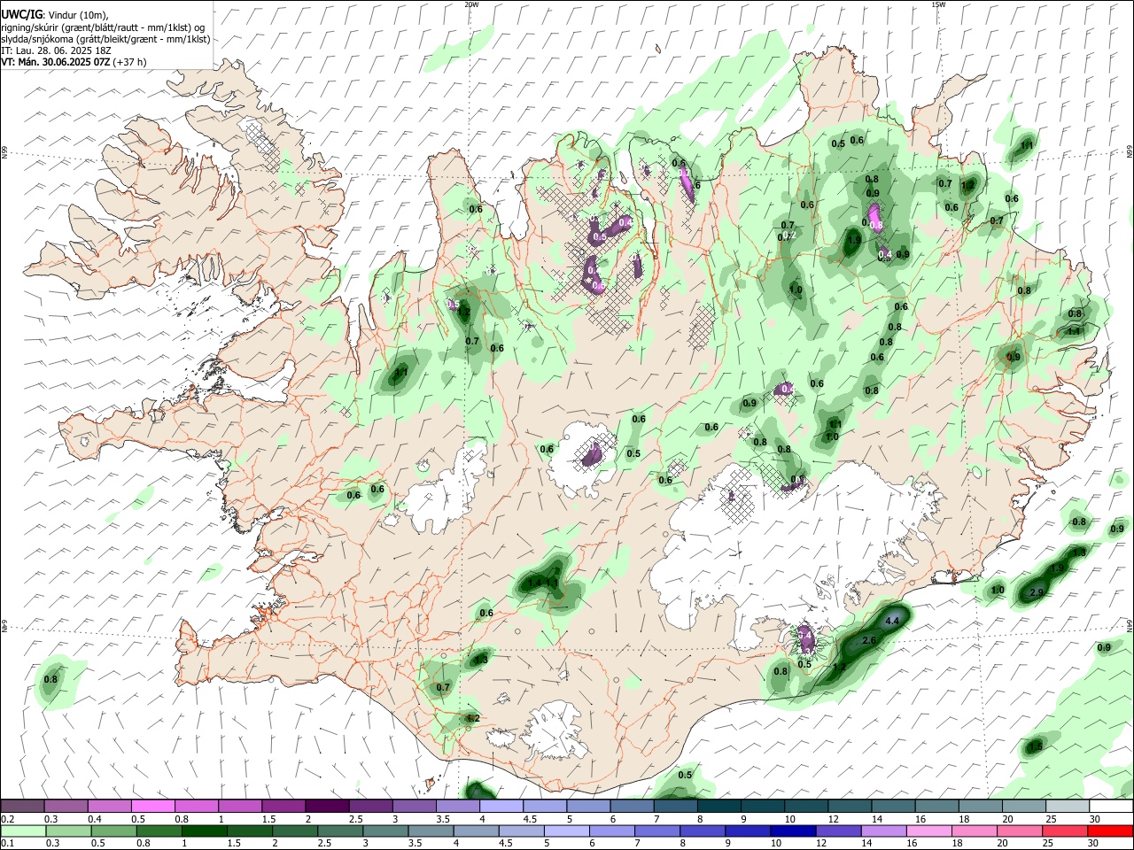Select the pale grey swatch at 25, upper legend

[1068, 807]
